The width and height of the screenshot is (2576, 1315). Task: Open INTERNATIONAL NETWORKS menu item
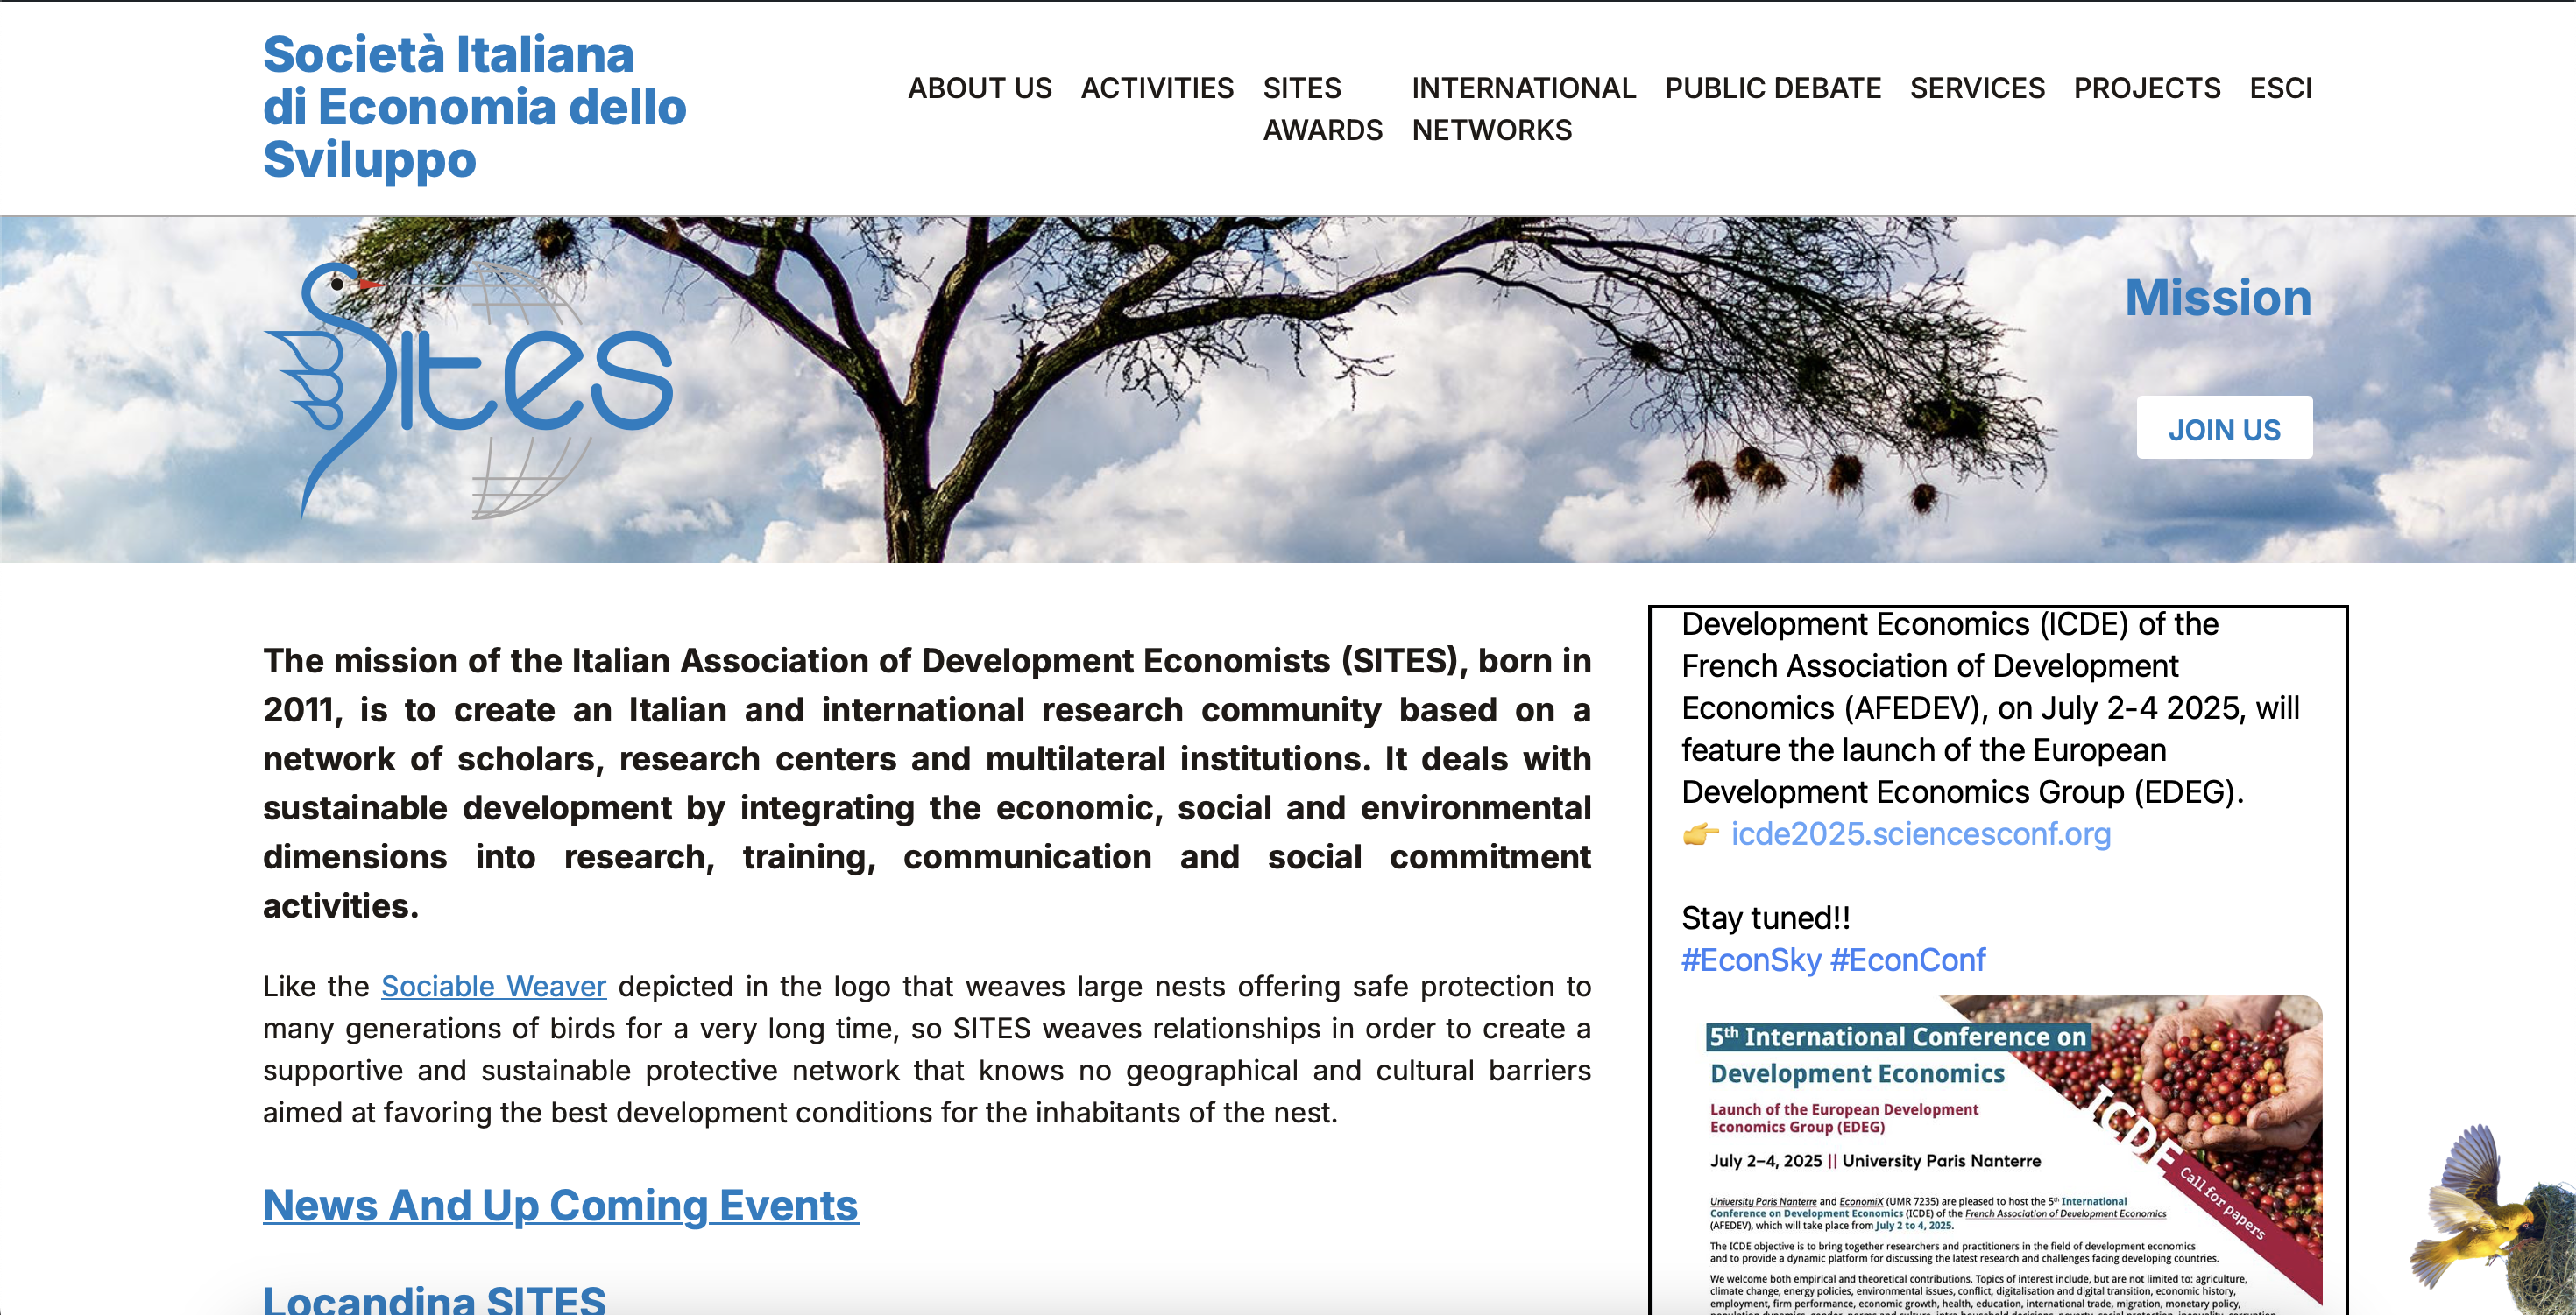click(1523, 109)
